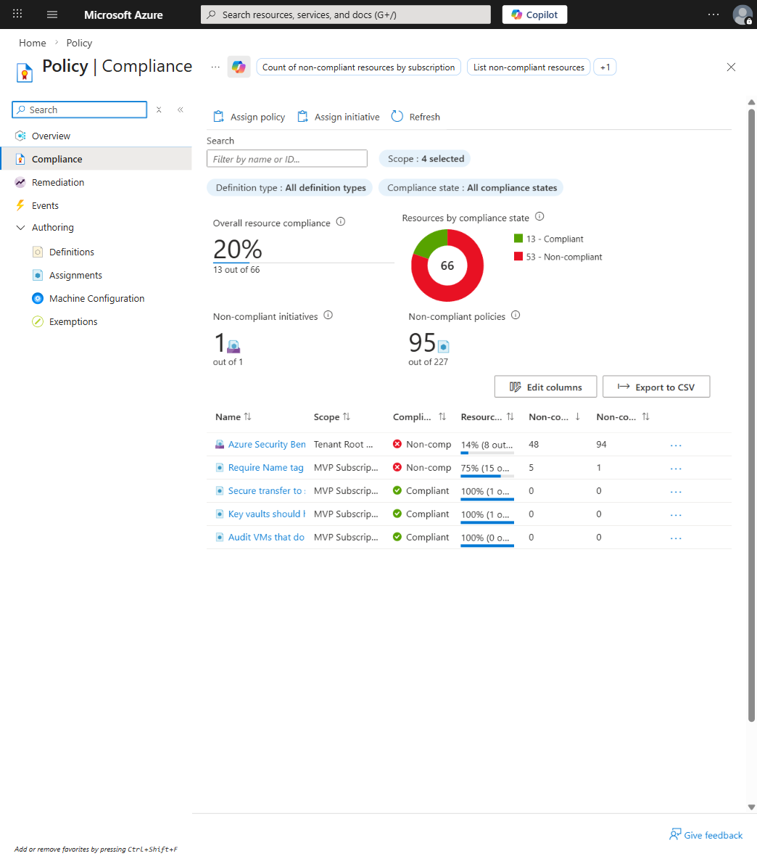Open the Azure portal apps grid icon
Screen dimensions: 757x856
pyautogui.click(x=17, y=15)
